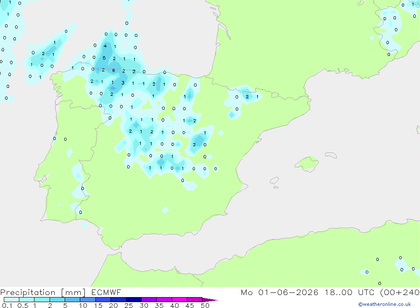Click the Mallorca island on the map
Screen dimensions: 420x308
pyautogui.click(x=307, y=163)
